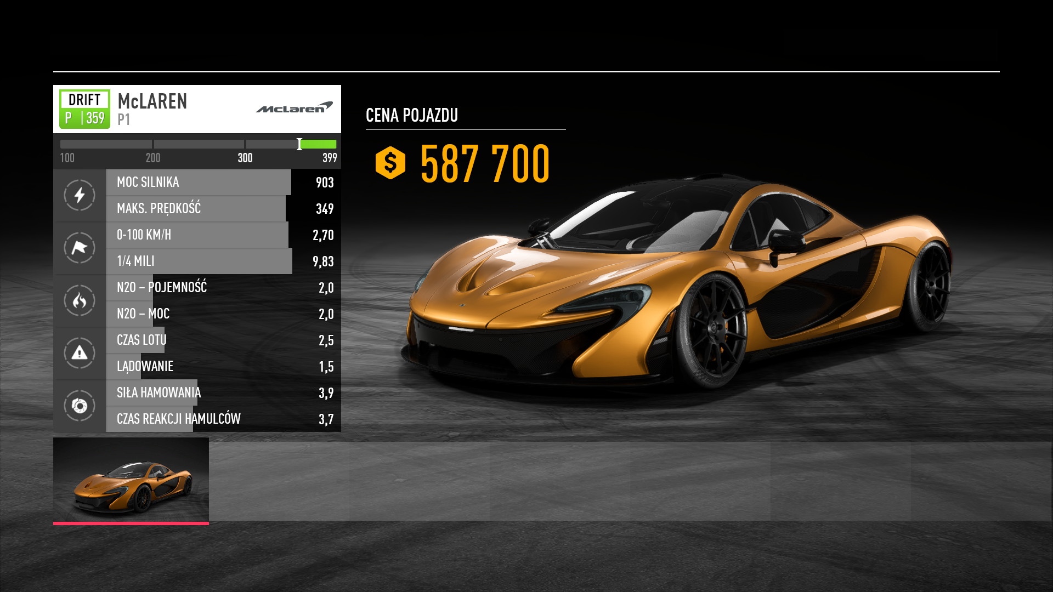The height and width of the screenshot is (592, 1053).
Task: Click the N2O – POJEMNOŚĆ stat row
Action: pos(223,287)
